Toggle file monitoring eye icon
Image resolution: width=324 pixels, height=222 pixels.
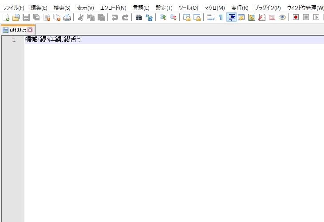tap(282, 17)
